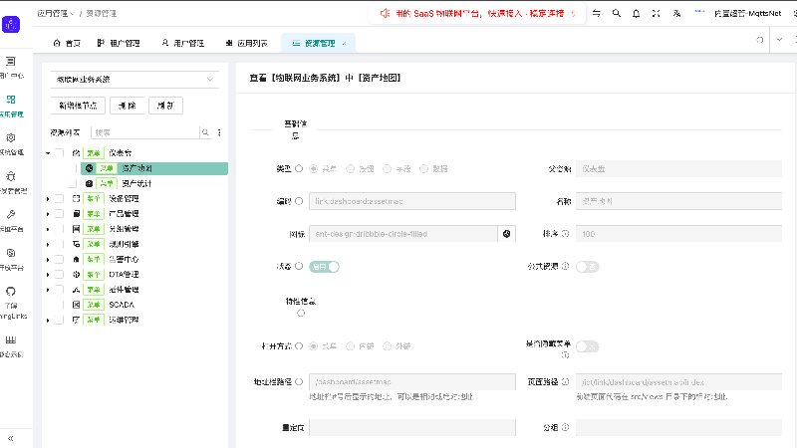The image size is (797, 448).
Task: Toggle the 是否隐藏菜单 switch
Action: tap(587, 346)
